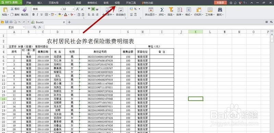The width and height of the screenshot is (274, 133).
Task: Click the clear formatting eraser icon
Action: pos(72,15)
